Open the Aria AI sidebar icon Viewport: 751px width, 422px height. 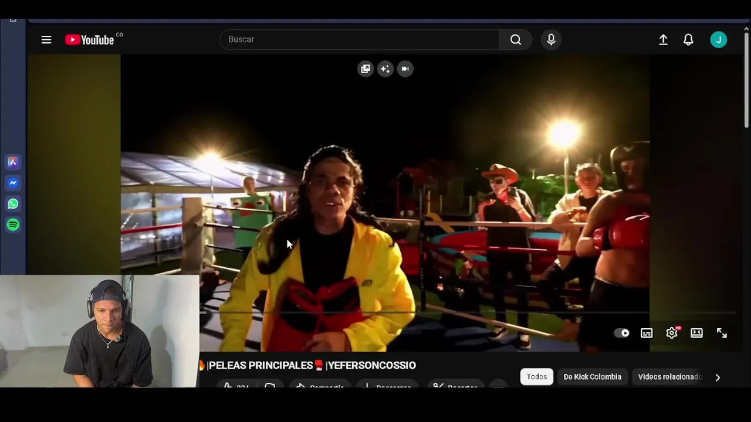coord(13,162)
